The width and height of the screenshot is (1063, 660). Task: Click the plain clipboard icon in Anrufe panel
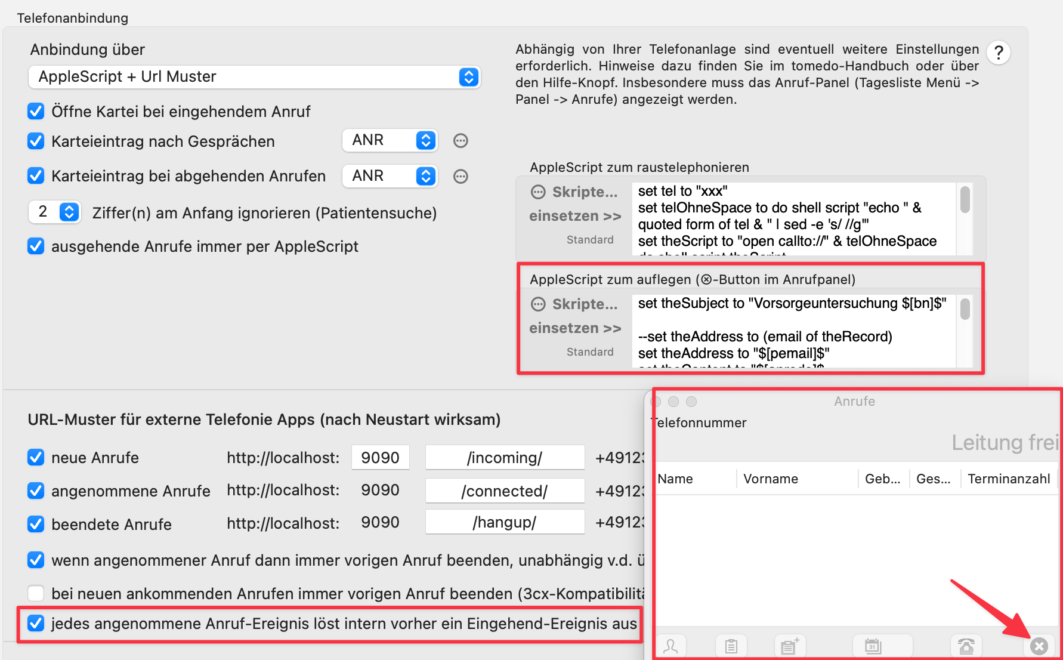(x=731, y=646)
